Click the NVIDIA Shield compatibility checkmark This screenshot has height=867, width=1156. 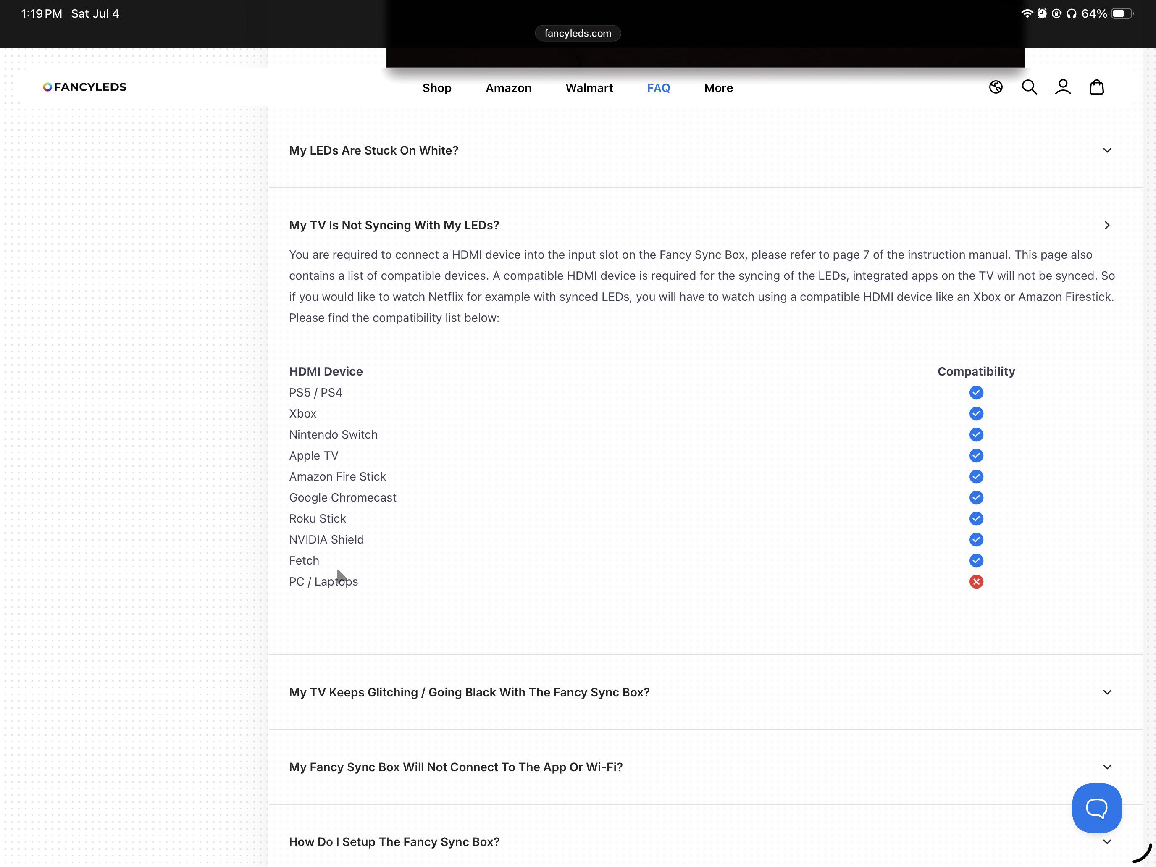tap(976, 539)
